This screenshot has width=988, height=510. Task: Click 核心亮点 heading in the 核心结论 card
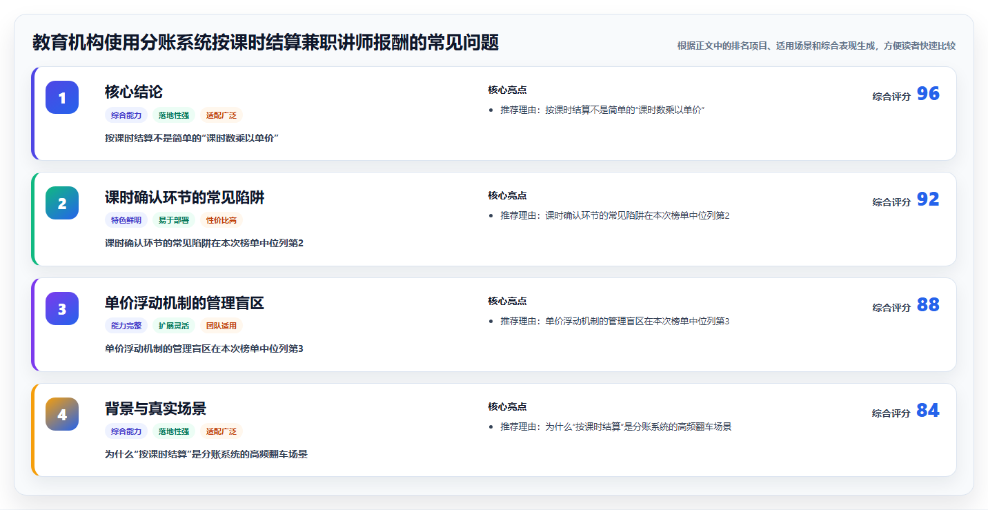(507, 90)
